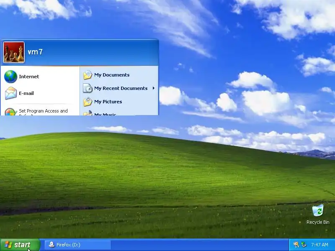
Task: Click the Firefox (D:) taskbar icon
Action: pos(52,245)
